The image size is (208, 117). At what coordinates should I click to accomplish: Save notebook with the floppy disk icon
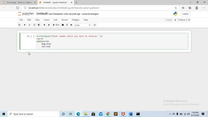(19, 25)
